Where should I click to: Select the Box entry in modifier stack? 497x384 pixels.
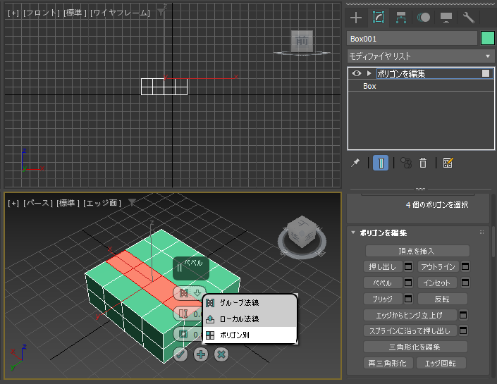tap(369, 86)
